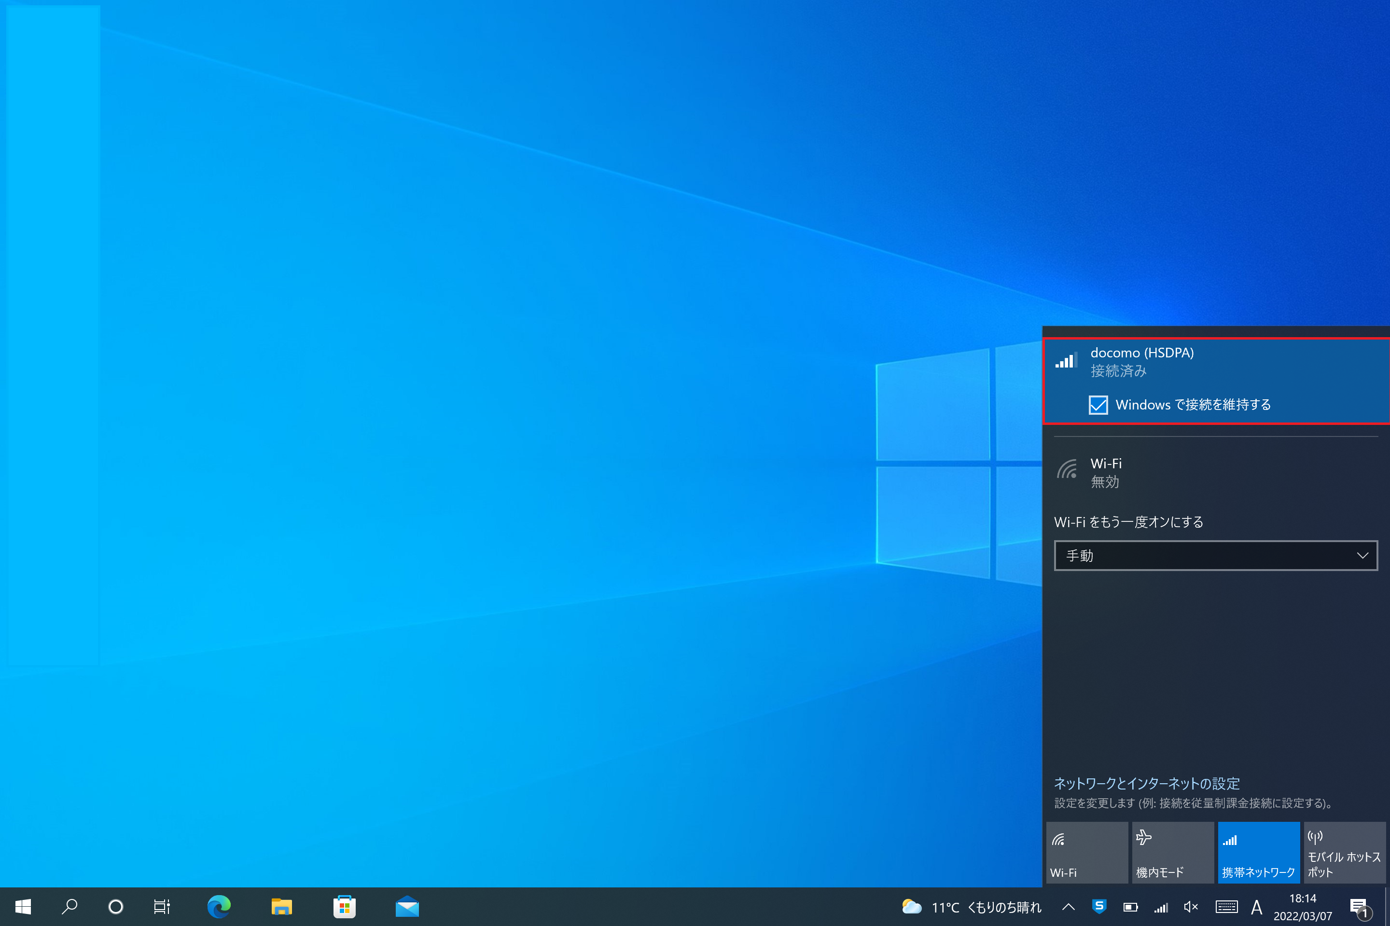The image size is (1390, 926).
Task: Open weather widget showing 11°C くもりのち晴れ
Action: coord(972,907)
